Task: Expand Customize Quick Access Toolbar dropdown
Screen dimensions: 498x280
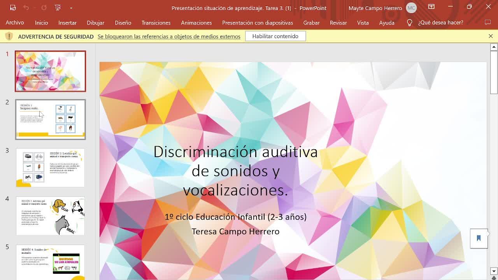Action: [71, 8]
